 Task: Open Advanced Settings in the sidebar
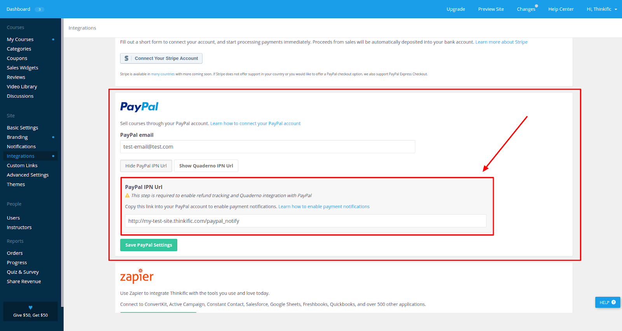(x=28, y=175)
